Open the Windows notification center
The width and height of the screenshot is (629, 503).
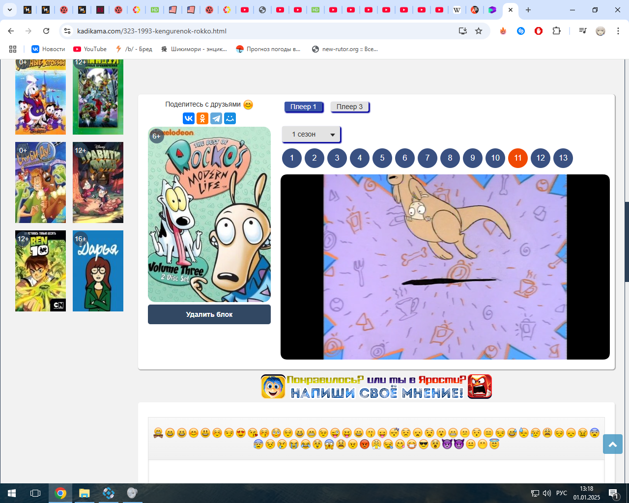click(x=613, y=493)
